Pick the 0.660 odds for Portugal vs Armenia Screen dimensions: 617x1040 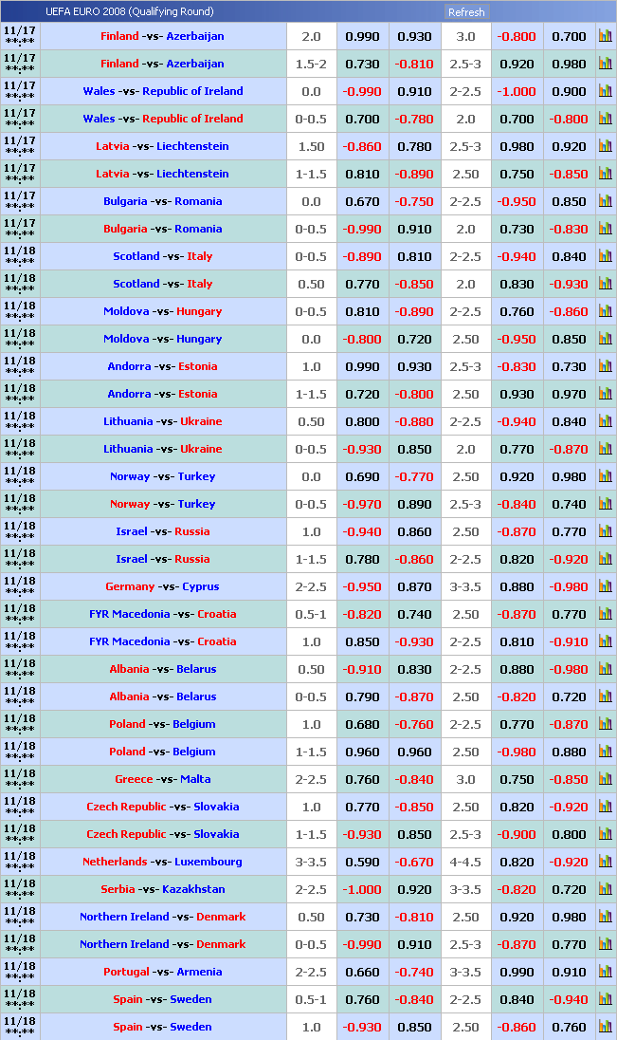click(x=362, y=972)
